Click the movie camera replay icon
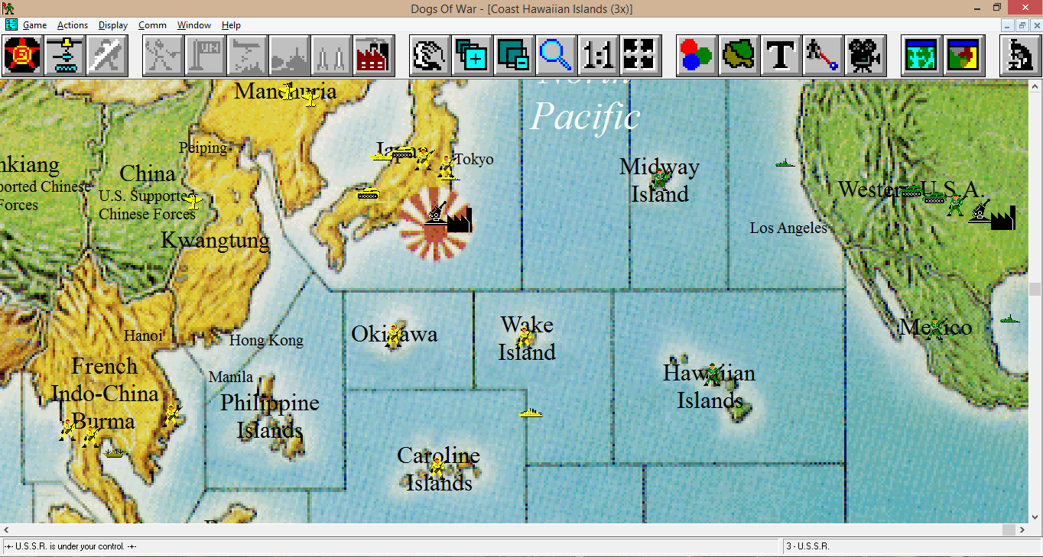This screenshot has width=1043, height=557. tap(866, 55)
